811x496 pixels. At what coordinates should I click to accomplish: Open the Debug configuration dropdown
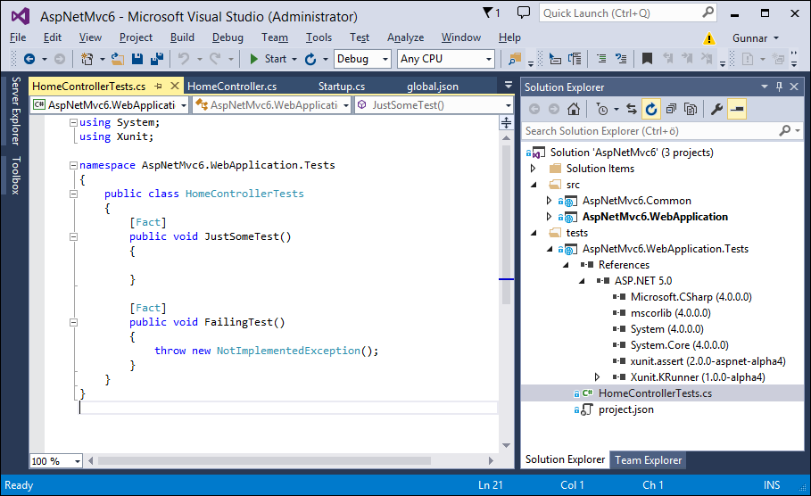362,59
